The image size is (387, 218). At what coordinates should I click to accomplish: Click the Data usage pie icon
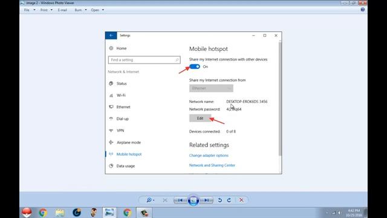tap(111, 166)
